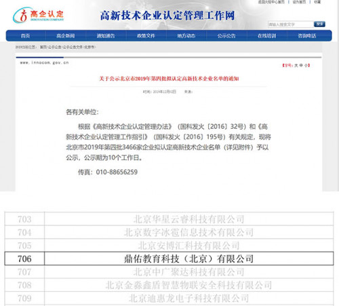Open the 政策文件 nav tab

[x=146, y=36]
